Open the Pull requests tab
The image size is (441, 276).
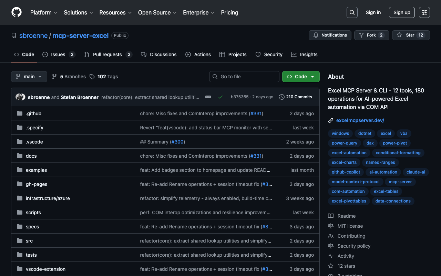tap(107, 55)
